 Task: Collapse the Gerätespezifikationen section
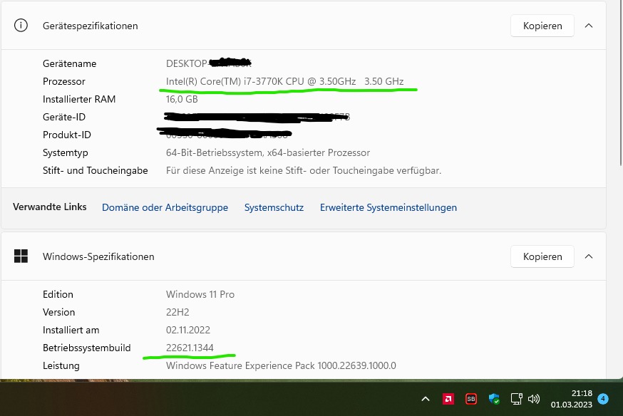click(x=589, y=26)
